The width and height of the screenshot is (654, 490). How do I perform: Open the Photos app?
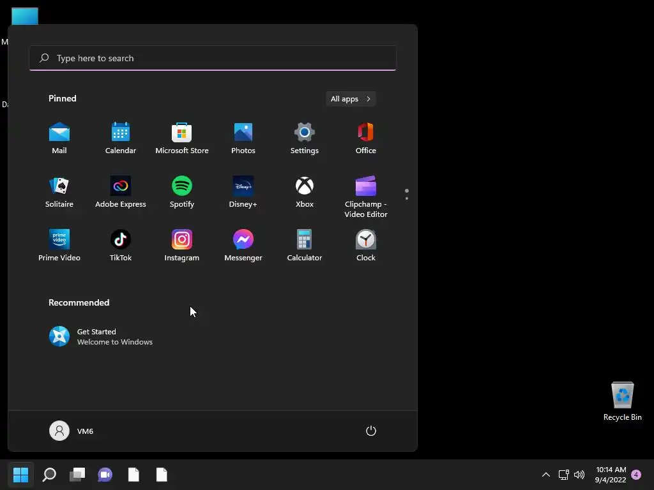click(243, 138)
